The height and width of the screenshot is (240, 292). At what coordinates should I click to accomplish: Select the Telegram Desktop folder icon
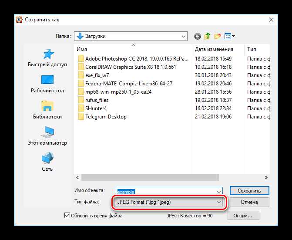click(x=81, y=117)
